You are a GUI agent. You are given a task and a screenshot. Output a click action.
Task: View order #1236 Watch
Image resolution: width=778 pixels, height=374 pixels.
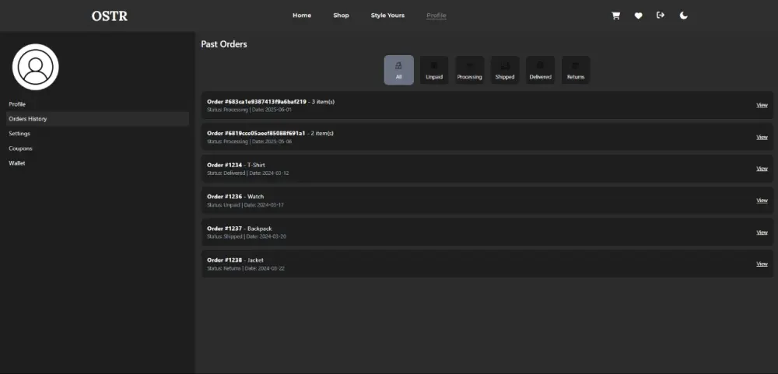click(762, 201)
